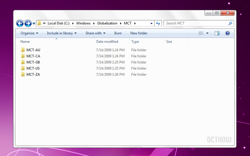Screen dimensions: 250x156
Task: Navigate to Local Disk (C:) in breadcrumb
Action: tap(58, 23)
